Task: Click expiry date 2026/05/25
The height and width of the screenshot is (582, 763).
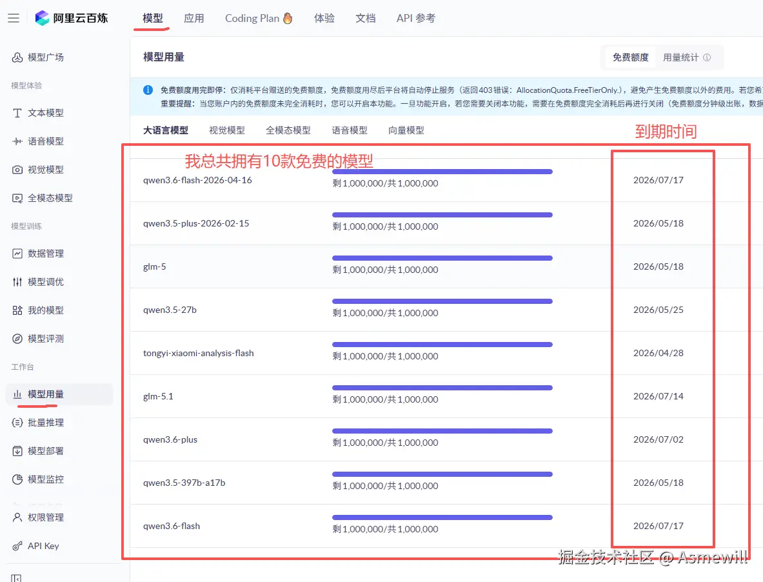Action: coord(659,310)
